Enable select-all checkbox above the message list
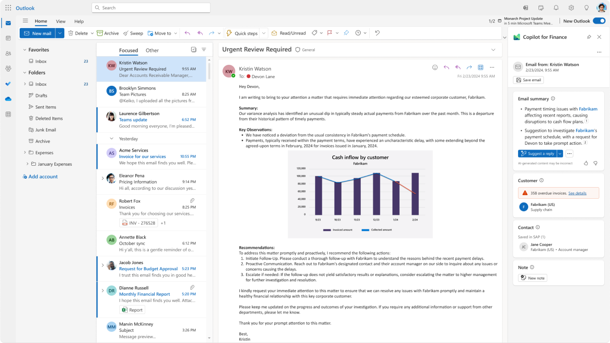Image resolution: width=610 pixels, height=343 pixels. (x=194, y=50)
